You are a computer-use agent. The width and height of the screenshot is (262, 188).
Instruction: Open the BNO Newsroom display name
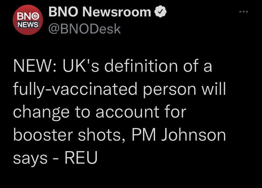point(100,12)
